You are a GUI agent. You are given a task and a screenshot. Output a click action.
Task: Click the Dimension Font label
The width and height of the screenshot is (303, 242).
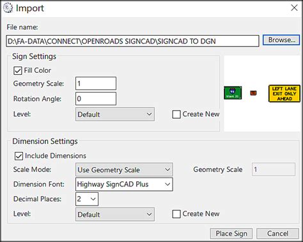pos(39,184)
